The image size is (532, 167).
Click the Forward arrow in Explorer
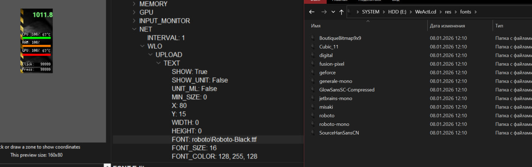324,12
